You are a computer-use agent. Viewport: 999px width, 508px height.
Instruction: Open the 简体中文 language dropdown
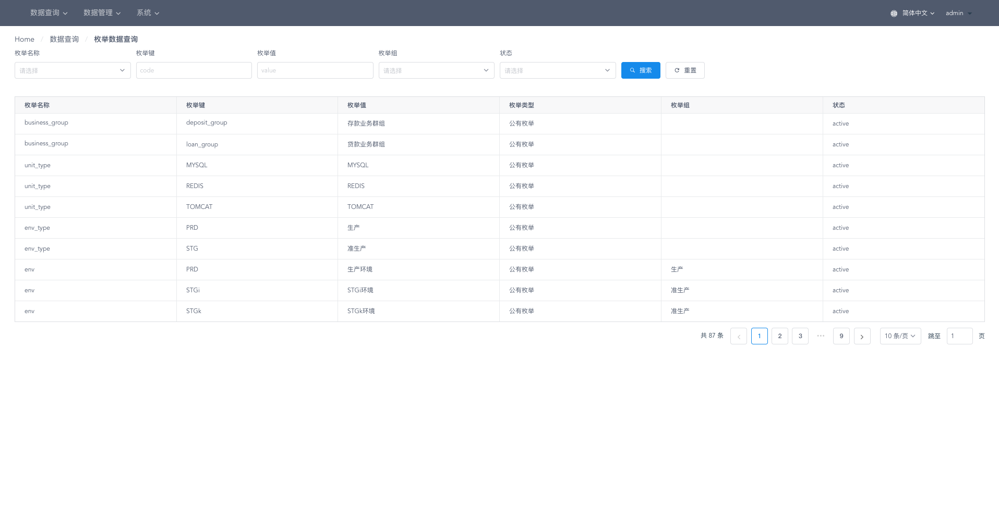click(x=918, y=13)
